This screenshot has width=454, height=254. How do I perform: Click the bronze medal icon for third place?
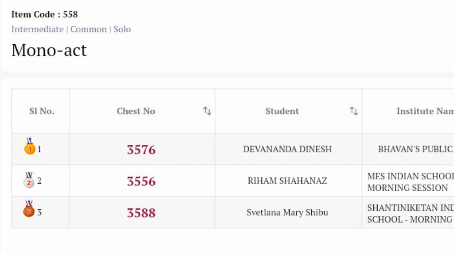pos(29,209)
